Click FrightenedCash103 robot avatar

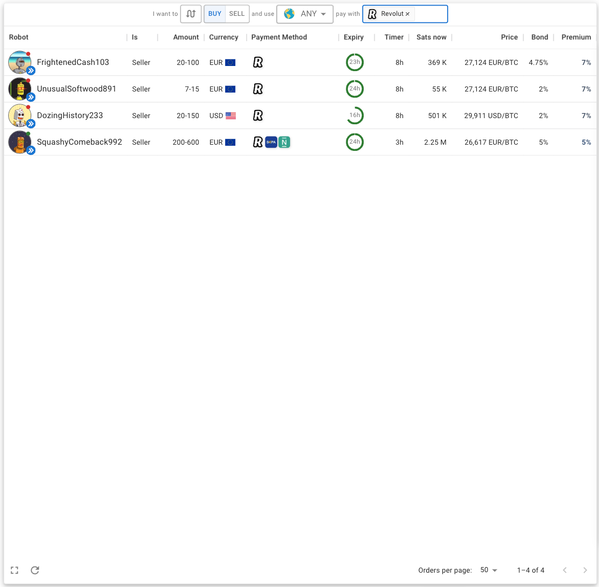tap(19, 62)
